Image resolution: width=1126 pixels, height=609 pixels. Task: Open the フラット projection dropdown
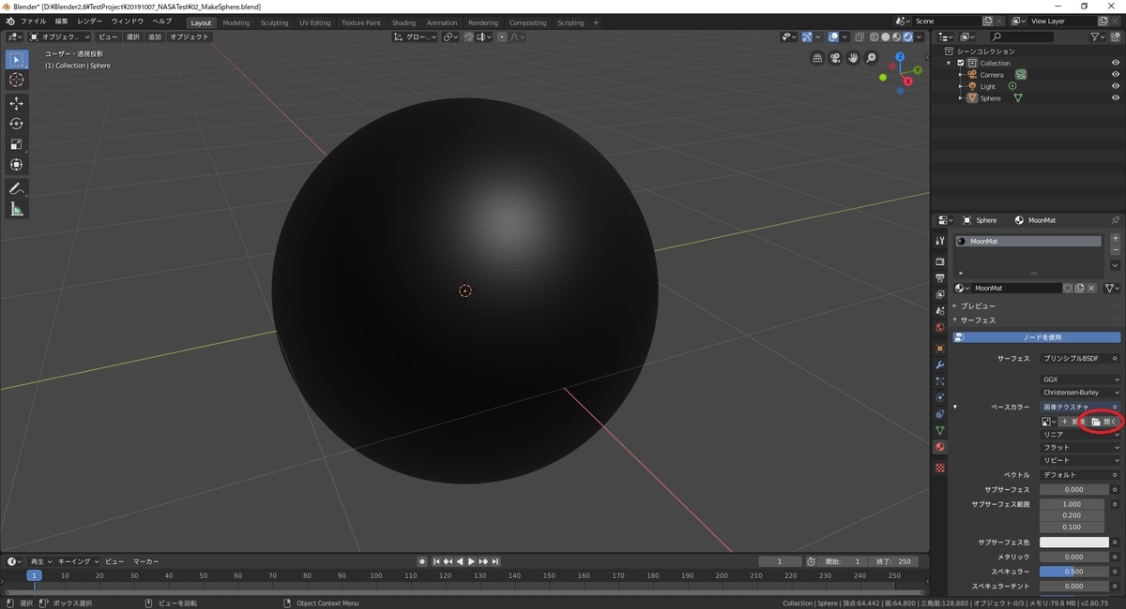click(x=1081, y=448)
